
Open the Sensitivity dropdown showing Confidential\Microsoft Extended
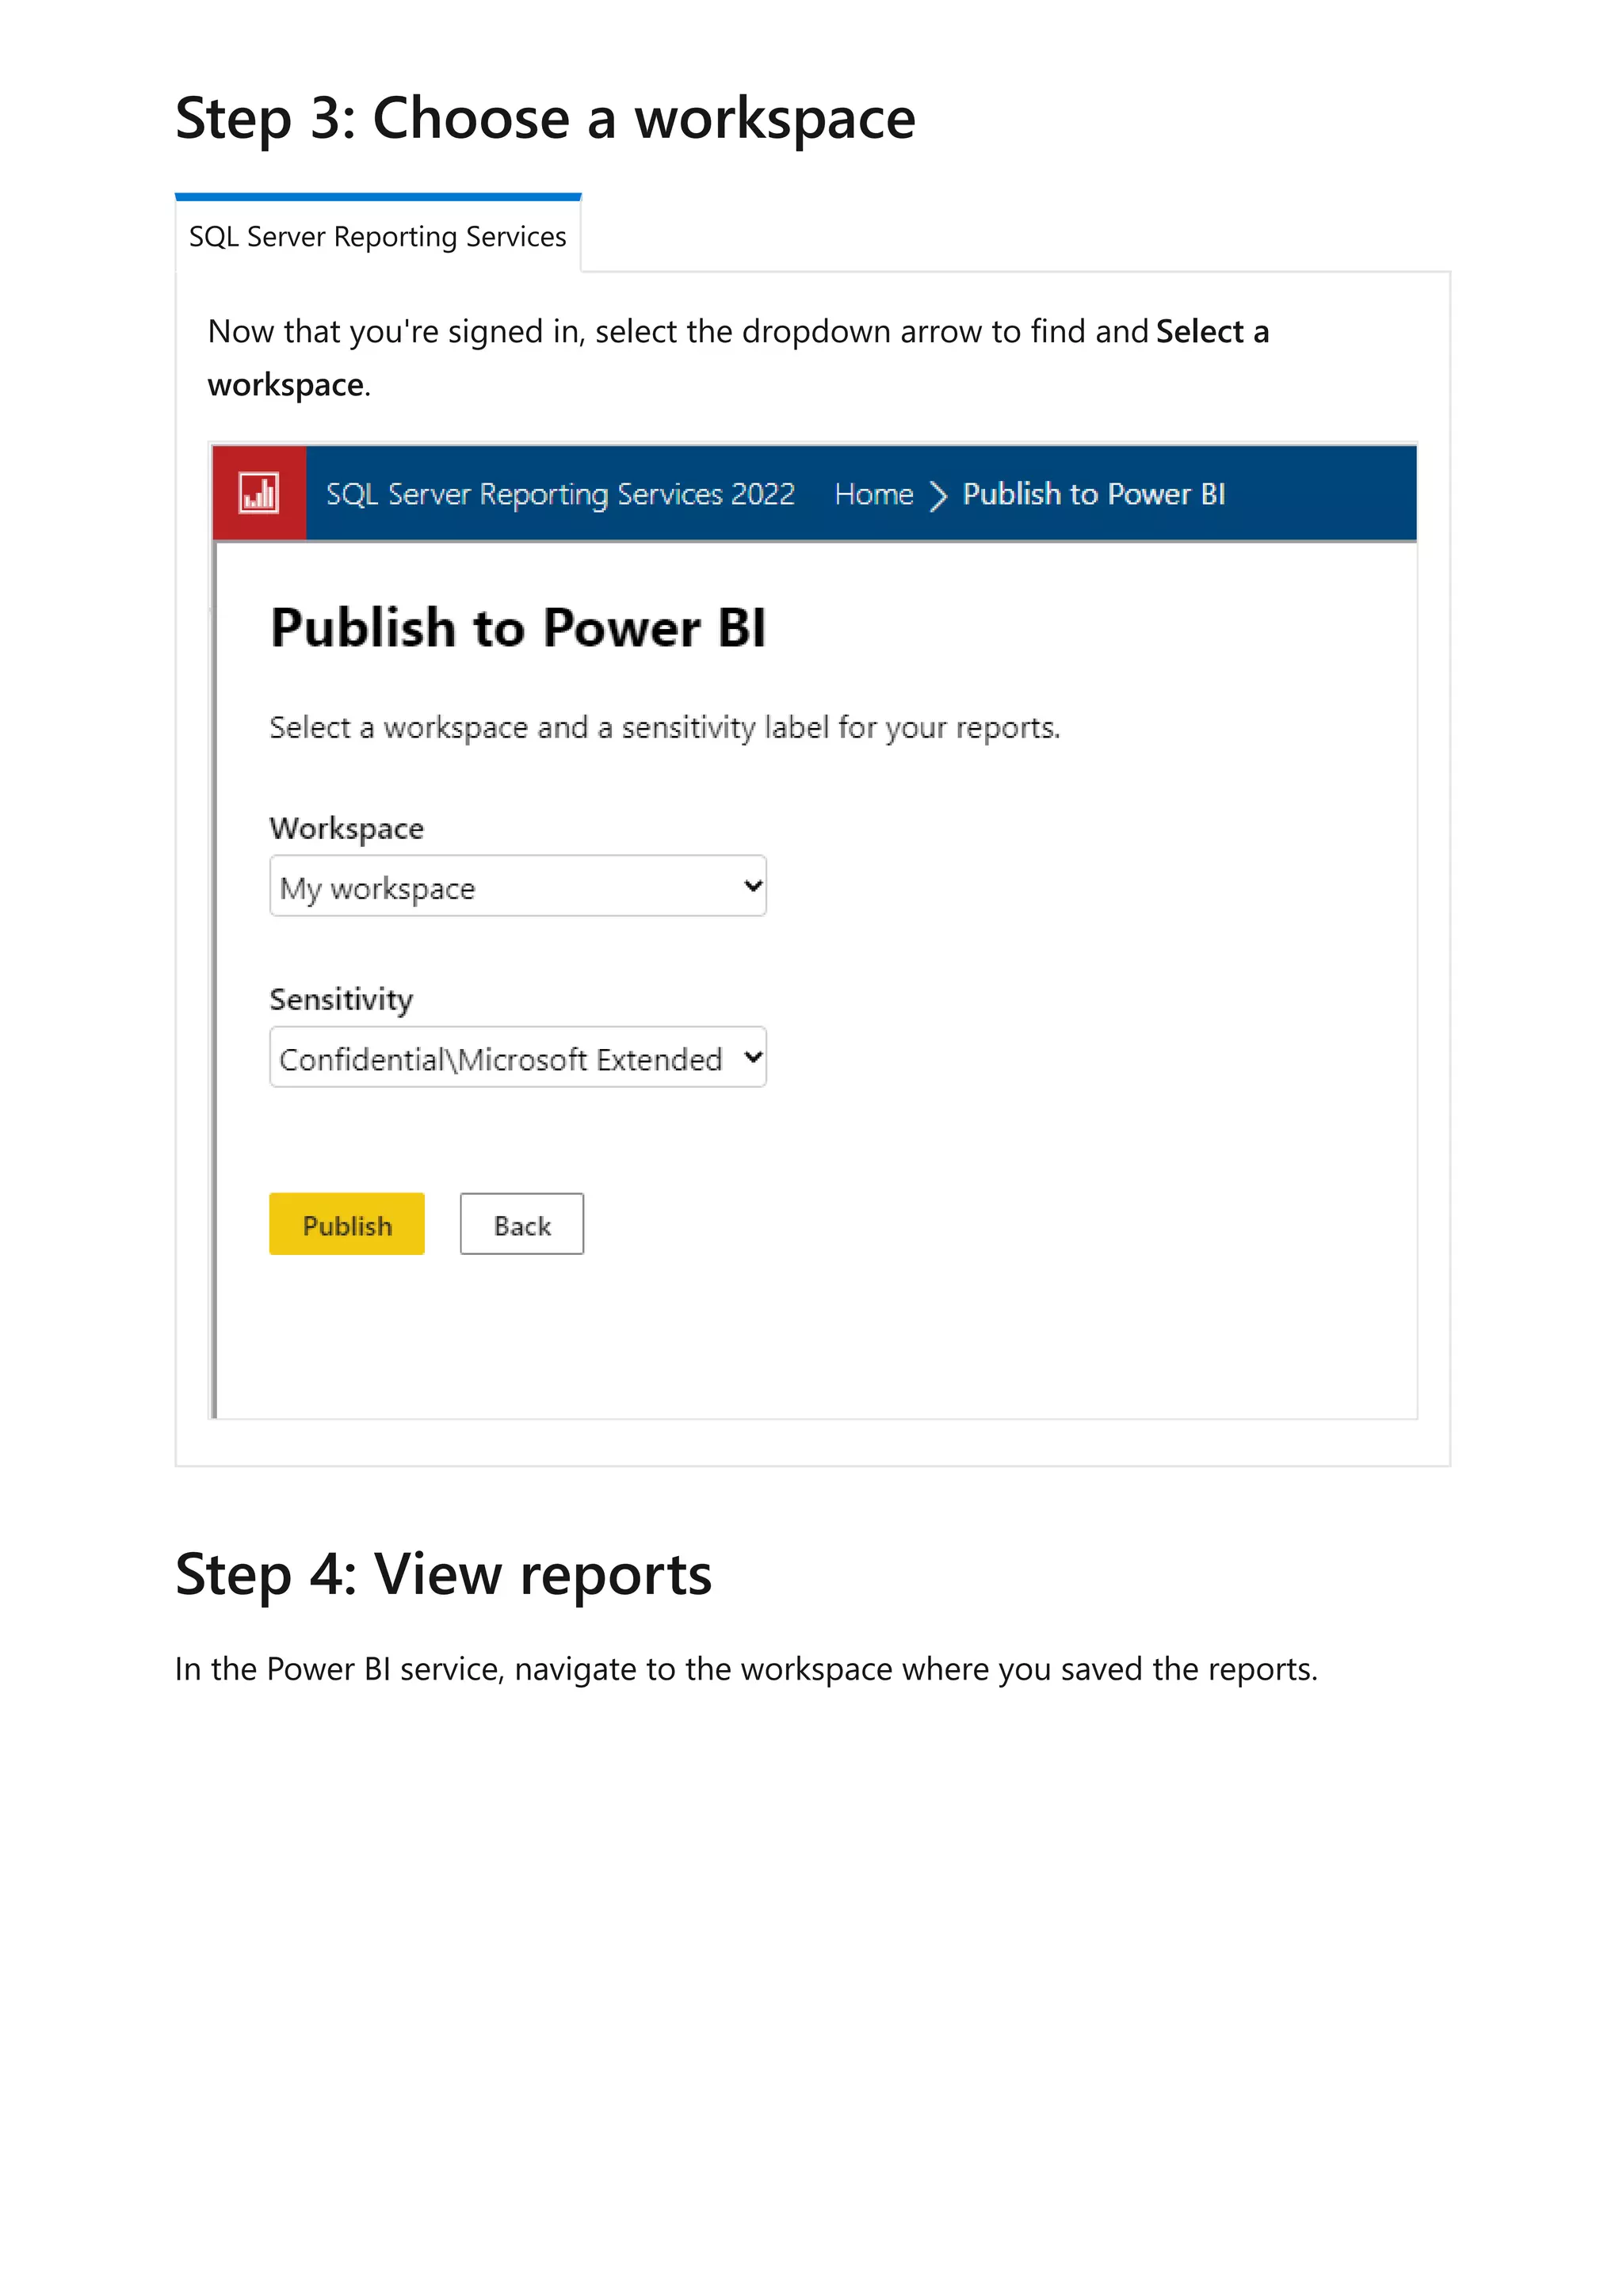coord(517,1057)
